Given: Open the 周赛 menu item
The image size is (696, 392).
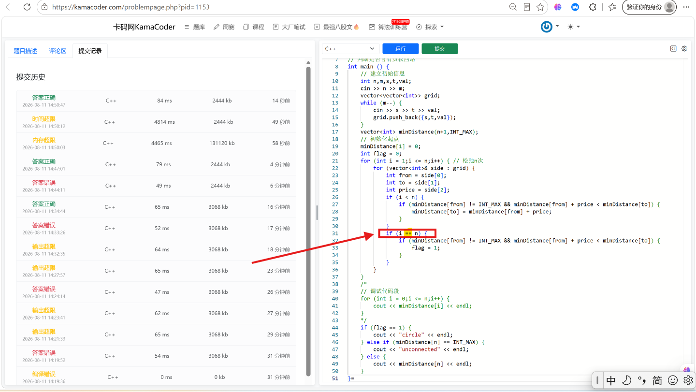Looking at the screenshot, I should point(224,27).
